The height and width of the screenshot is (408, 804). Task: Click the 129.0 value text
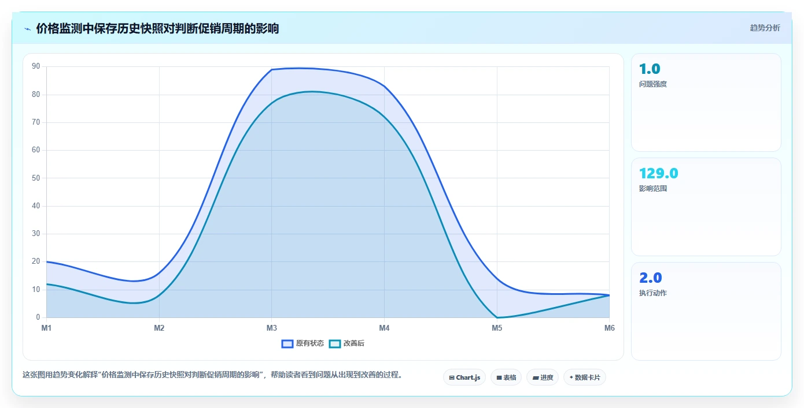[x=659, y=173]
